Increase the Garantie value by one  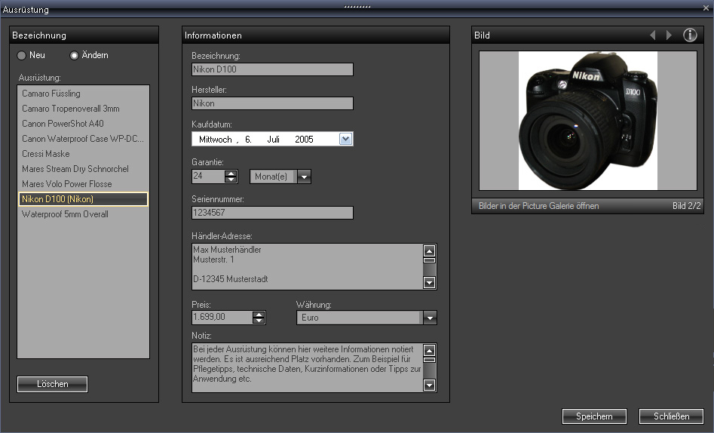(231, 173)
